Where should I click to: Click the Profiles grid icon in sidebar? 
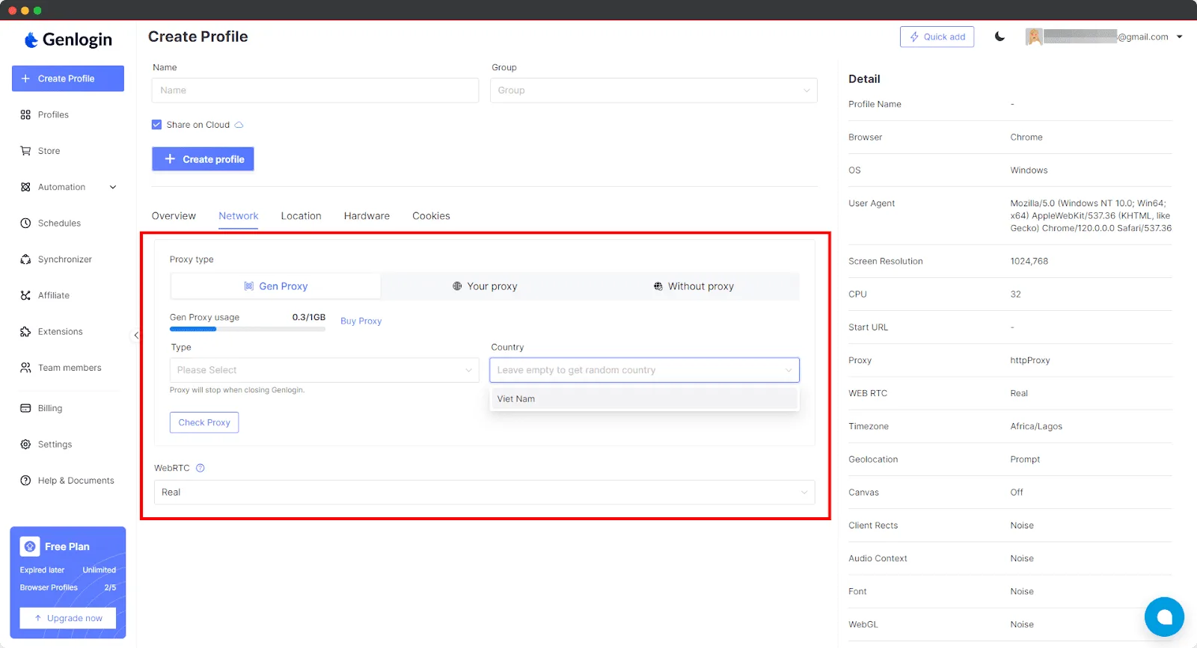coord(25,115)
